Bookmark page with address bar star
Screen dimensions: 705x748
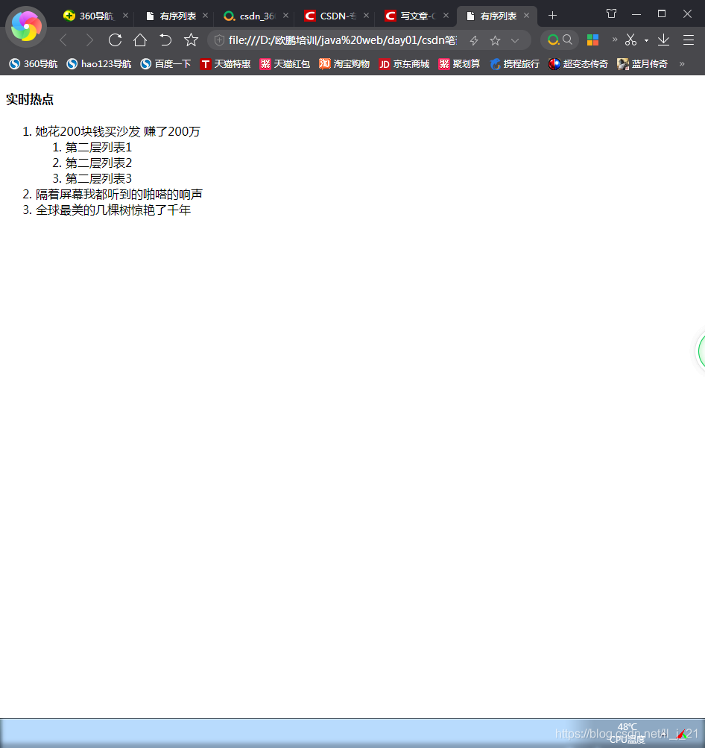tap(496, 40)
